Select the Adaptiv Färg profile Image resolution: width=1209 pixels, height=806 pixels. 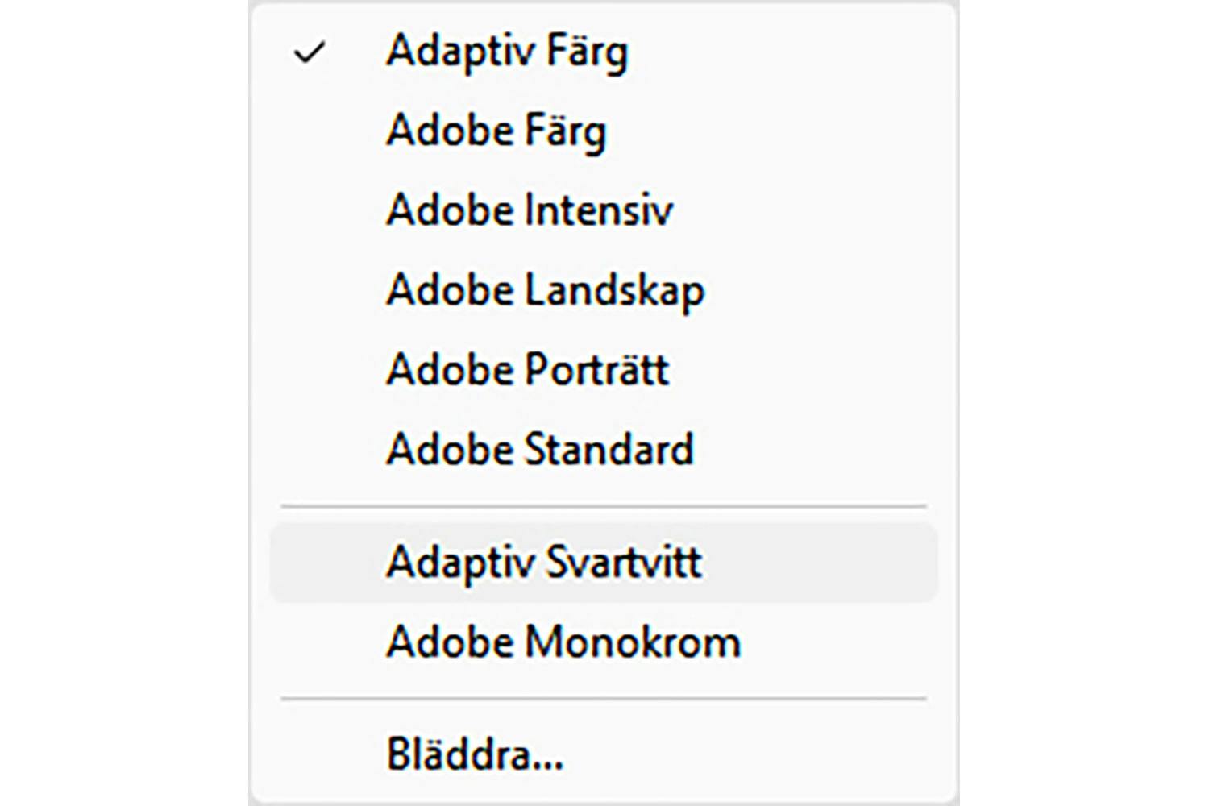506,52
